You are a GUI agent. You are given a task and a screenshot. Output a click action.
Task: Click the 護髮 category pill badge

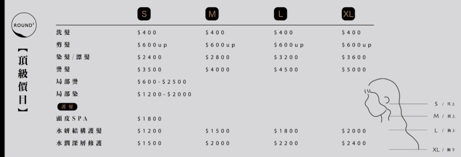pos(67,107)
